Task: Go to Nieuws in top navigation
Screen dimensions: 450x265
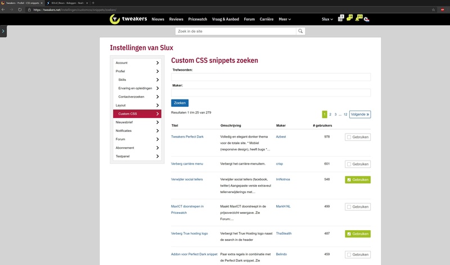Action: tap(158, 19)
